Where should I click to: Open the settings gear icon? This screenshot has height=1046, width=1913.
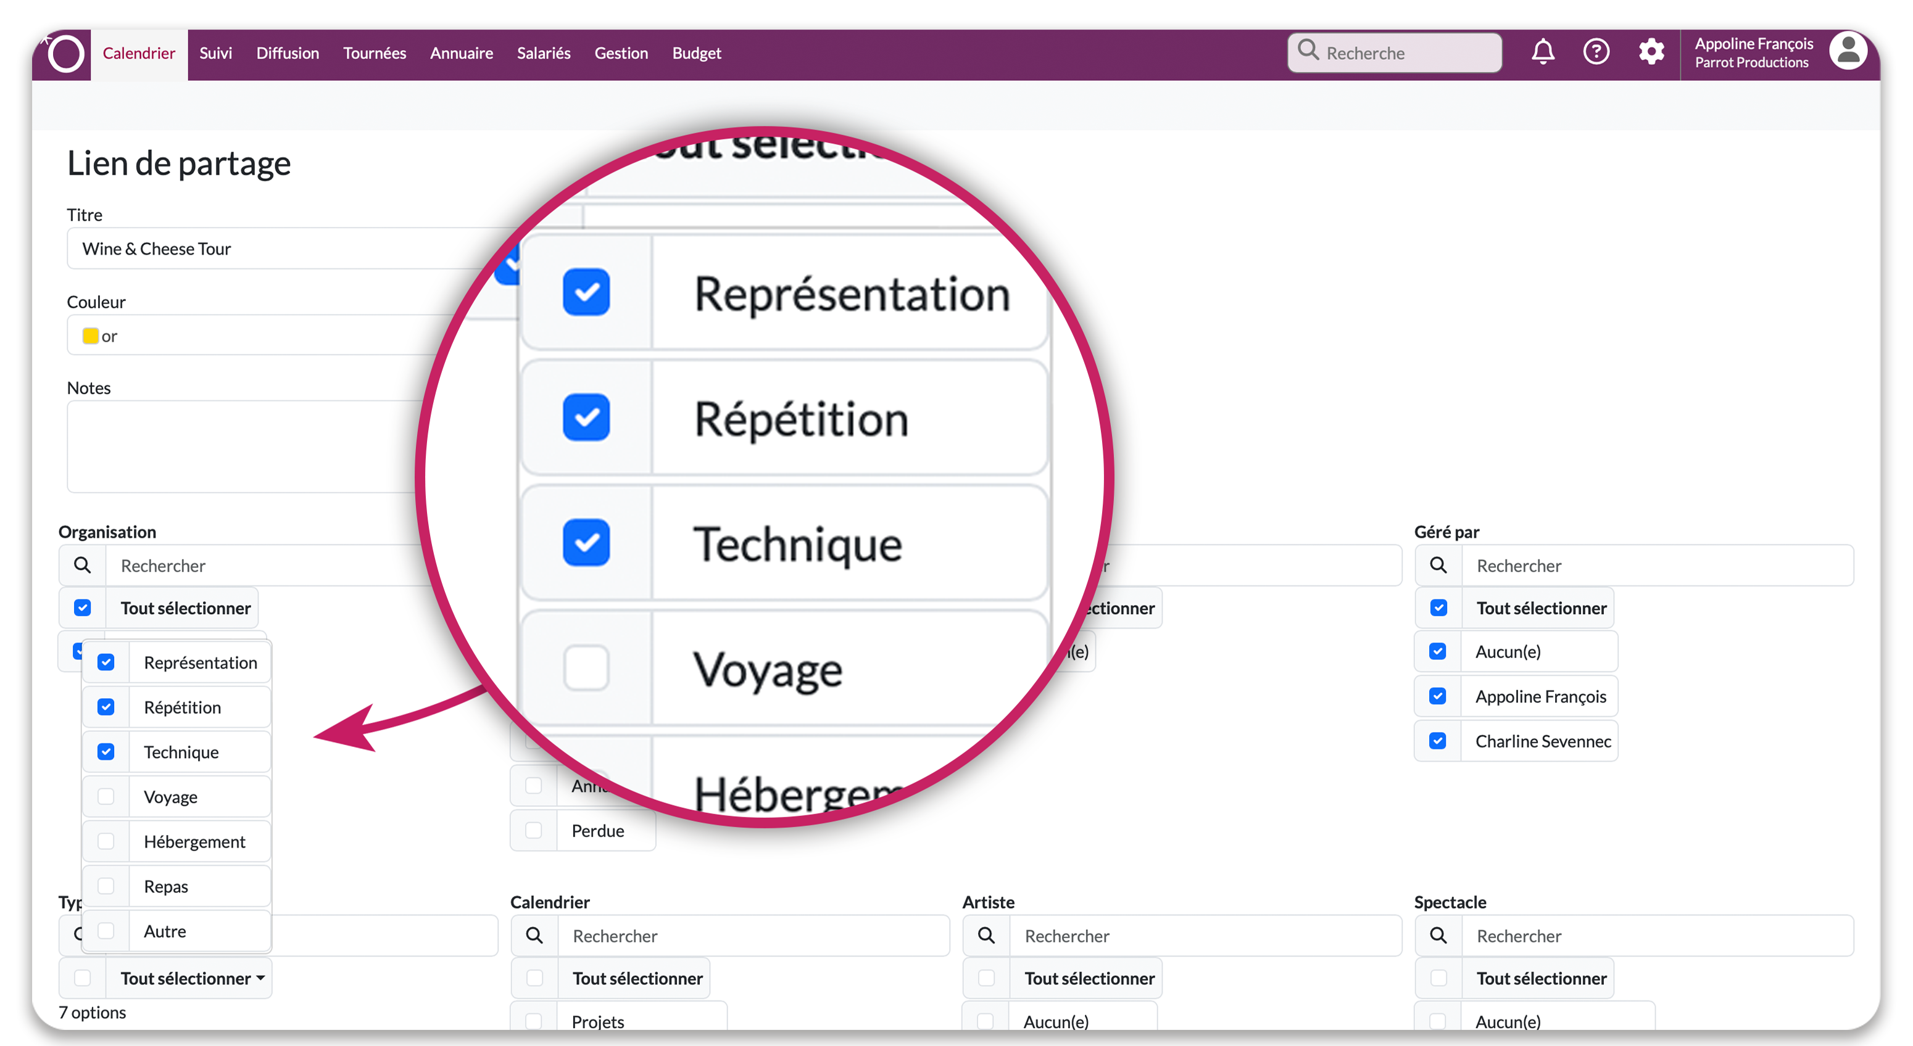[x=1651, y=52]
